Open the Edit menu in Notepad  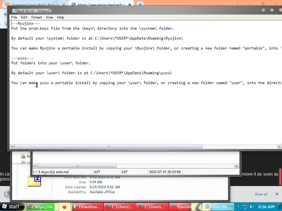(24, 17)
